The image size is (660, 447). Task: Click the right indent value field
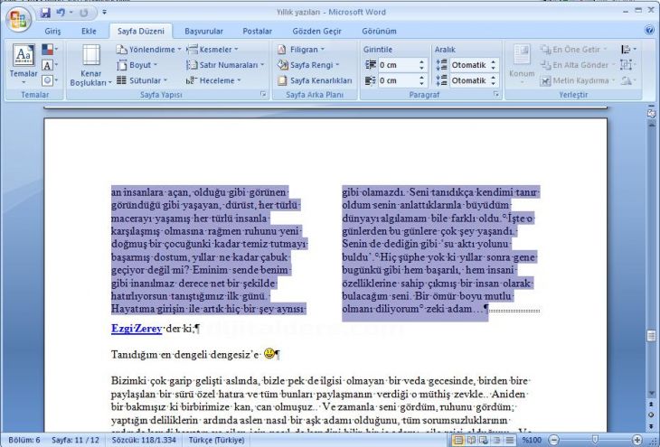tap(397, 80)
